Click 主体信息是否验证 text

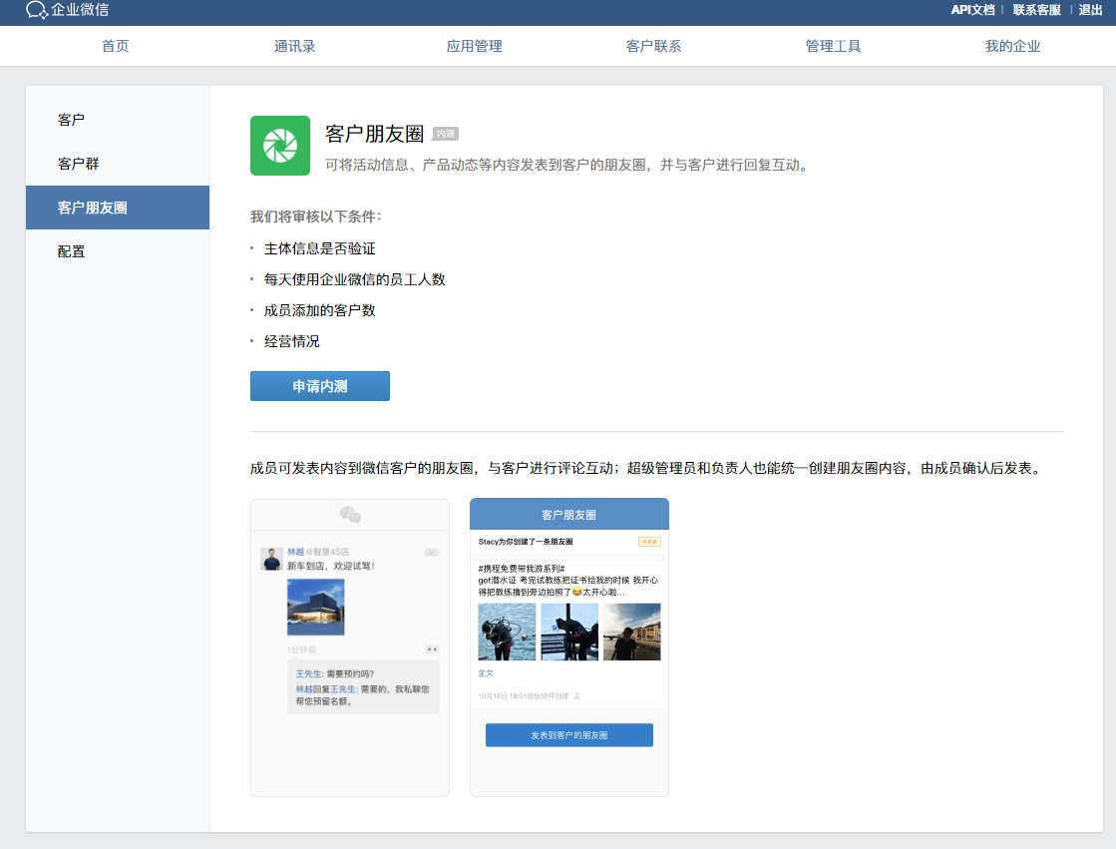click(319, 248)
